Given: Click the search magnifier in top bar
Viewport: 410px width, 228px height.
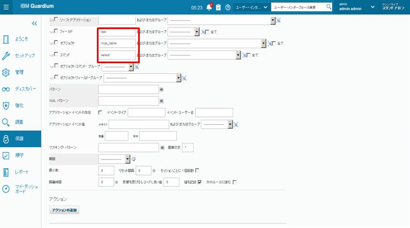Looking at the screenshot, I should (329, 7).
